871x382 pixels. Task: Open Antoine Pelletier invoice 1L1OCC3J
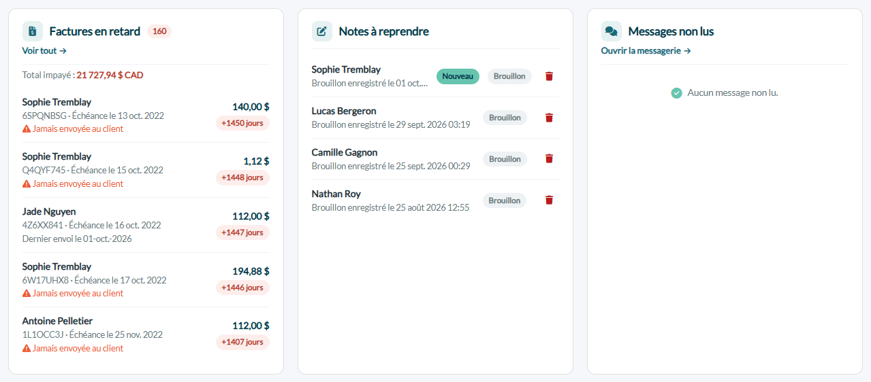146,334
